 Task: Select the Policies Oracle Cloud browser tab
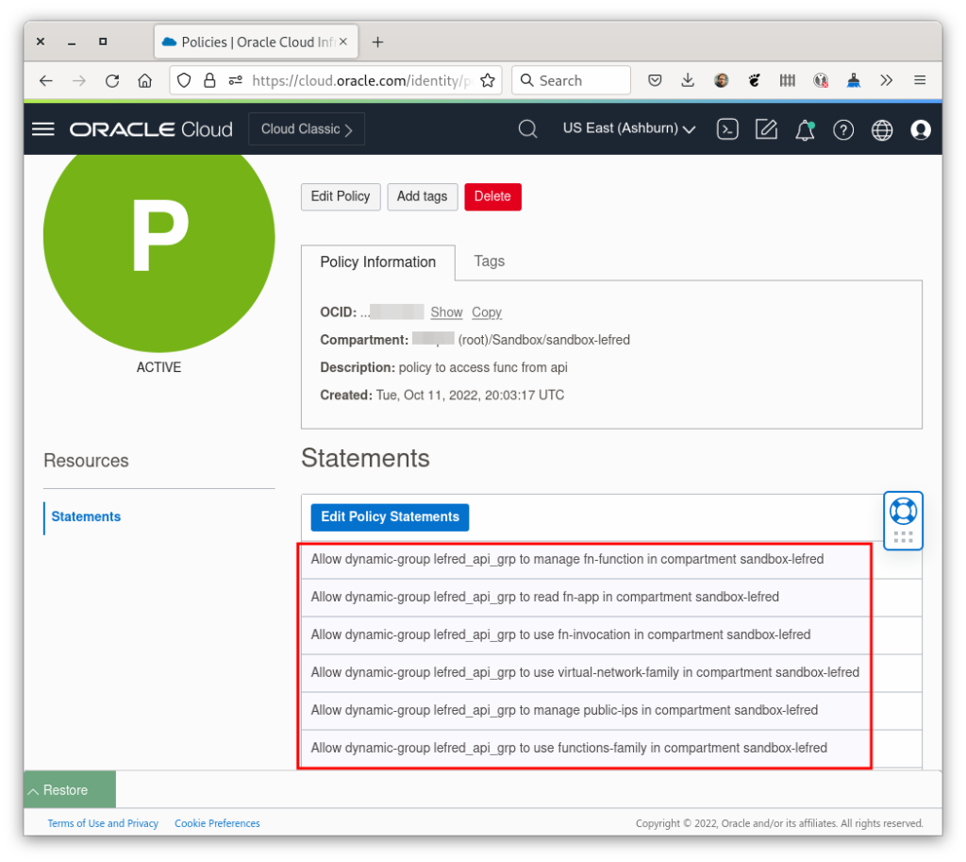[256, 42]
